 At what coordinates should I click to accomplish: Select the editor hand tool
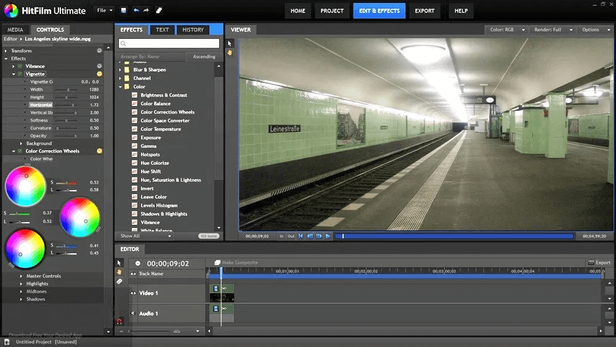click(x=120, y=272)
